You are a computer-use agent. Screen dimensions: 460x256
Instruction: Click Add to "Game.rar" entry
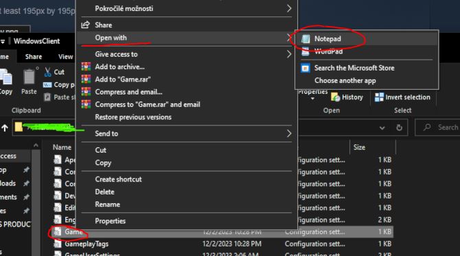(187, 79)
